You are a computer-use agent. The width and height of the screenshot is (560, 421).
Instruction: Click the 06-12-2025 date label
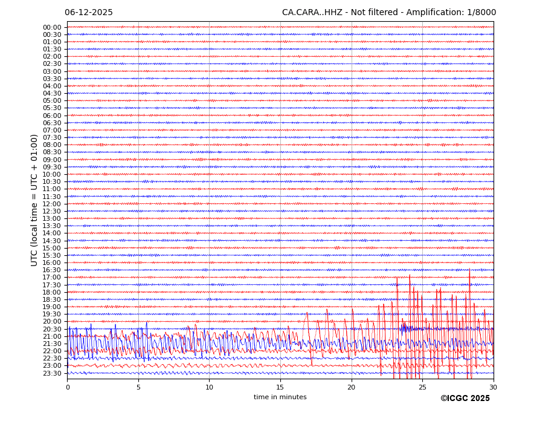pos(88,13)
